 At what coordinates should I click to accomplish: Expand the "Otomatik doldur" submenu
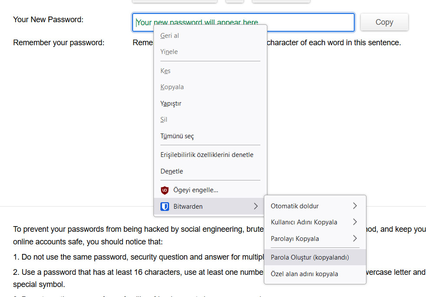355,206
